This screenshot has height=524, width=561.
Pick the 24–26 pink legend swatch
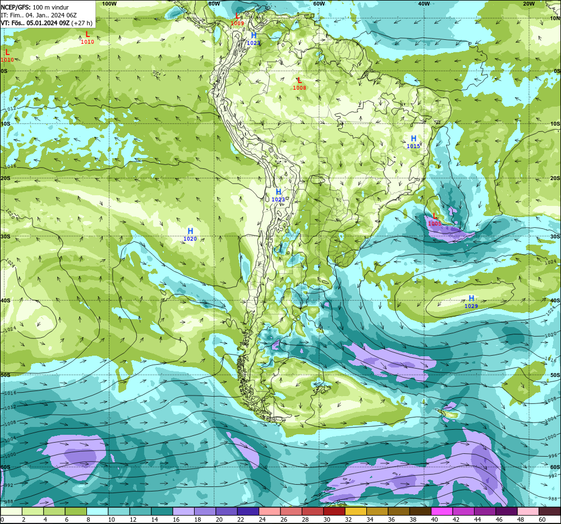(x=270, y=511)
